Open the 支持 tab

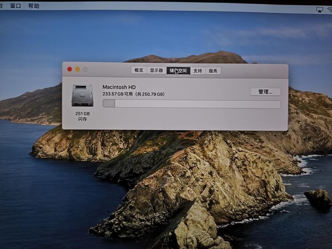pos(197,71)
